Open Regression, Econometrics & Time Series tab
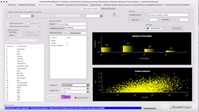Viewport: 199px width, 112px height. (x=72, y=5)
